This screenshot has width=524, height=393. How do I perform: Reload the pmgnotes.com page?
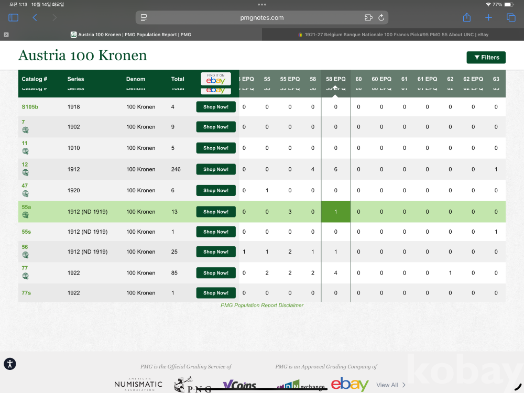[x=381, y=18]
